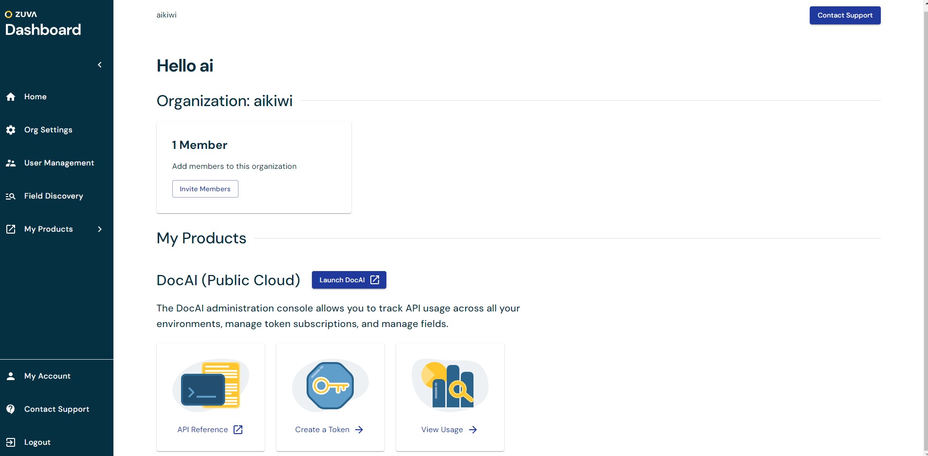
Task: Collapse the sidebar with the left chevron
Action: [100, 65]
